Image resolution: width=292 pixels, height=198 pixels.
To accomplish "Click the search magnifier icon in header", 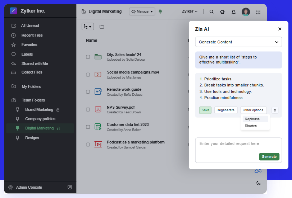I will point(211,11).
